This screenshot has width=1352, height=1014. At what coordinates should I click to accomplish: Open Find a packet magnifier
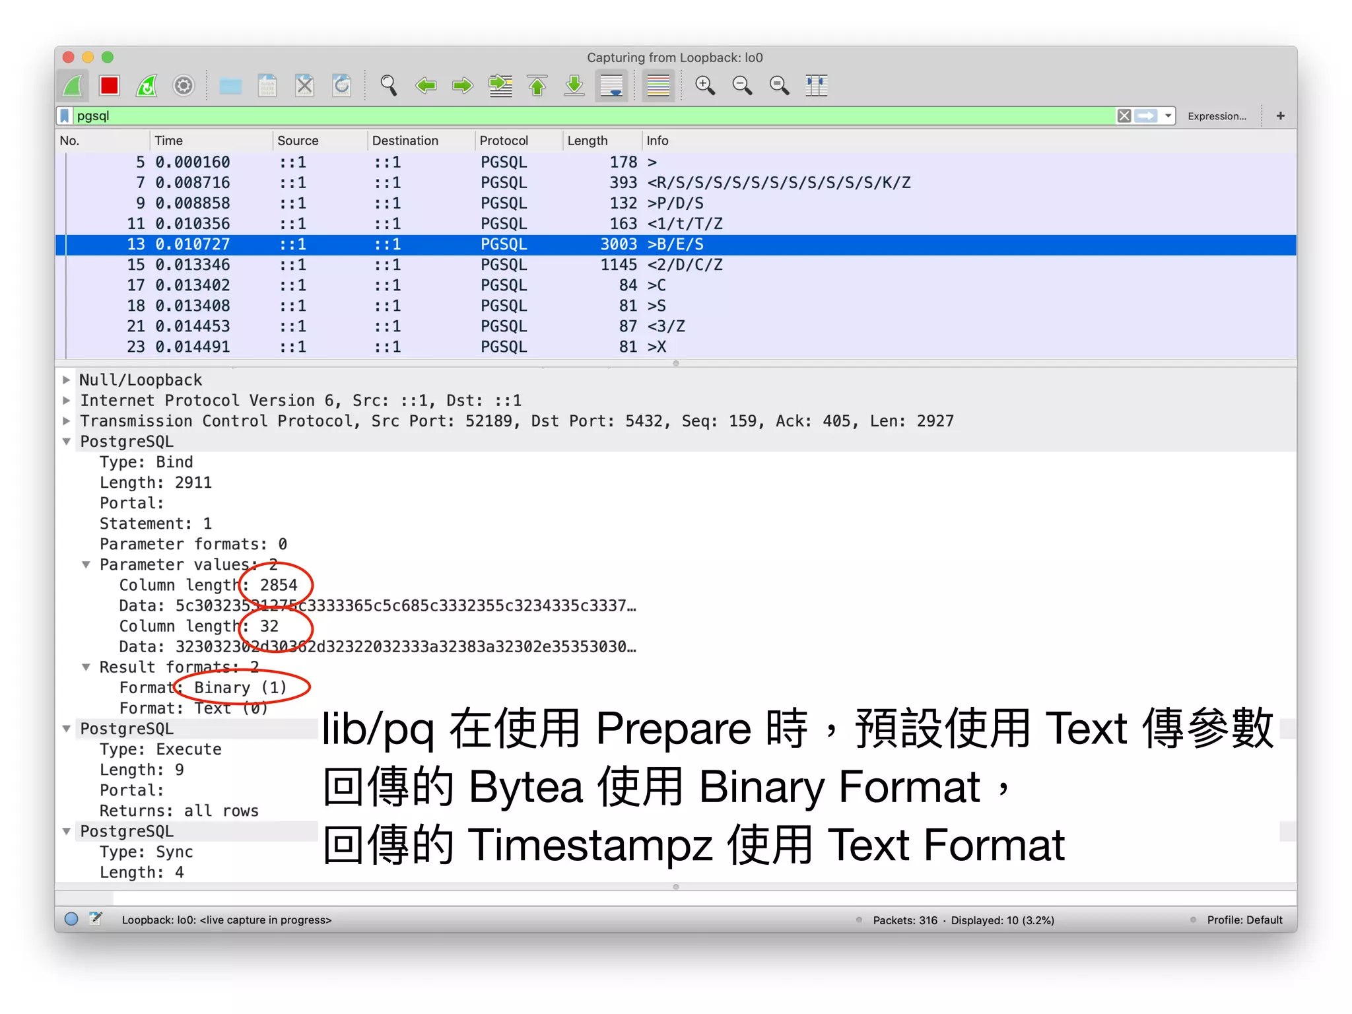389,86
